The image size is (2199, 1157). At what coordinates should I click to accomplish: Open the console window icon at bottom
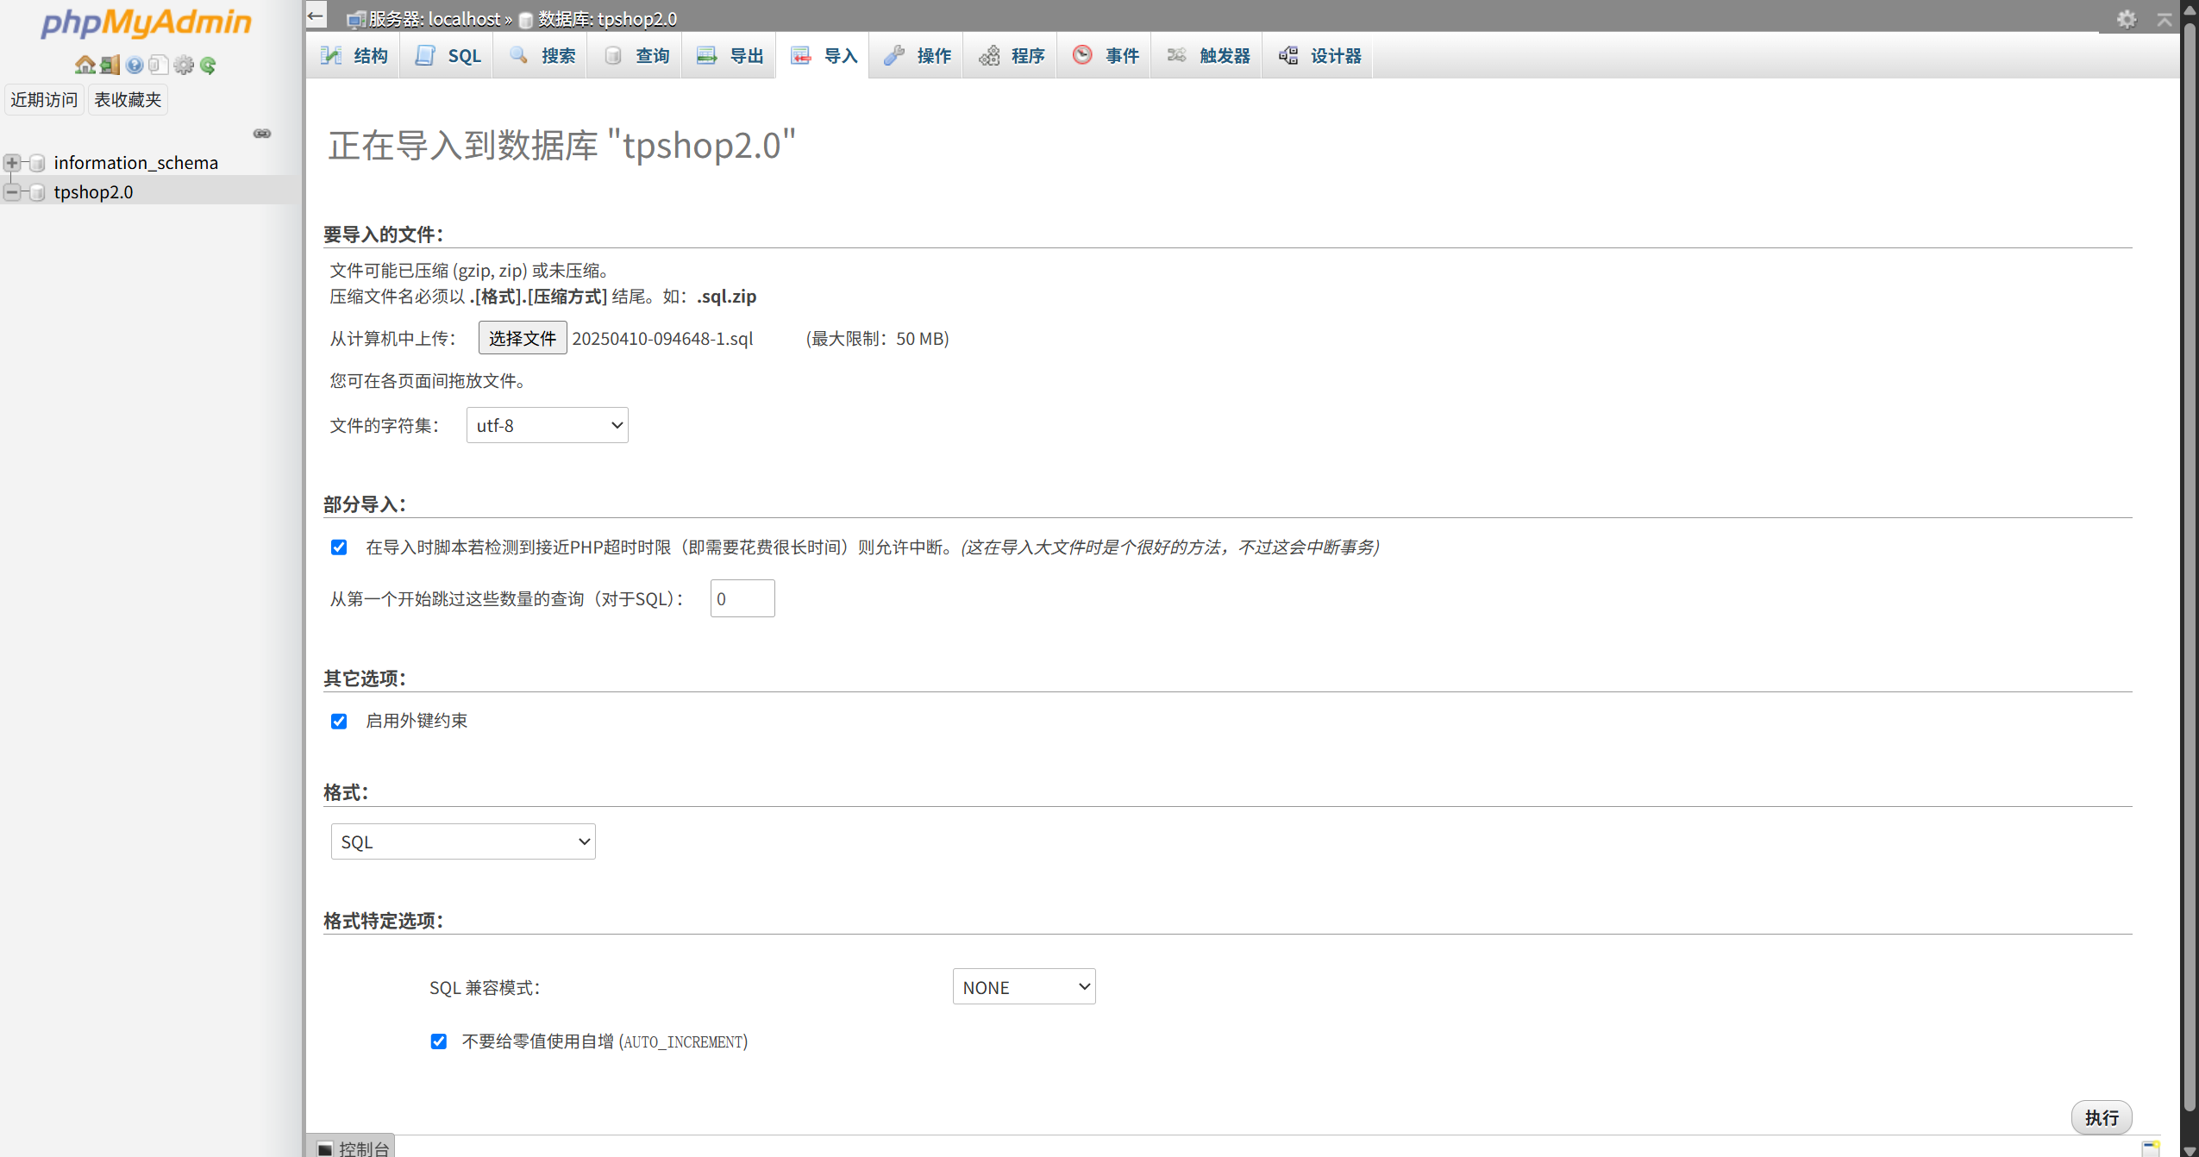click(x=324, y=1149)
